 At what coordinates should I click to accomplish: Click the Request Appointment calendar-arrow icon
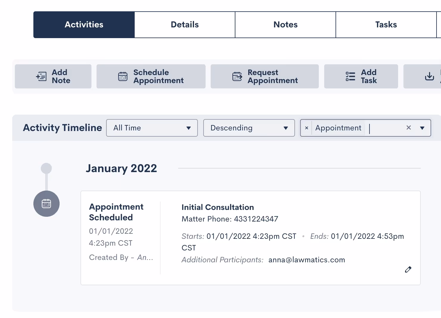[x=237, y=77]
